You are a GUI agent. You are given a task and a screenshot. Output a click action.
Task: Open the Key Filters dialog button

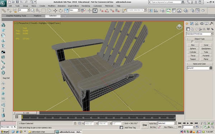tap(169, 127)
